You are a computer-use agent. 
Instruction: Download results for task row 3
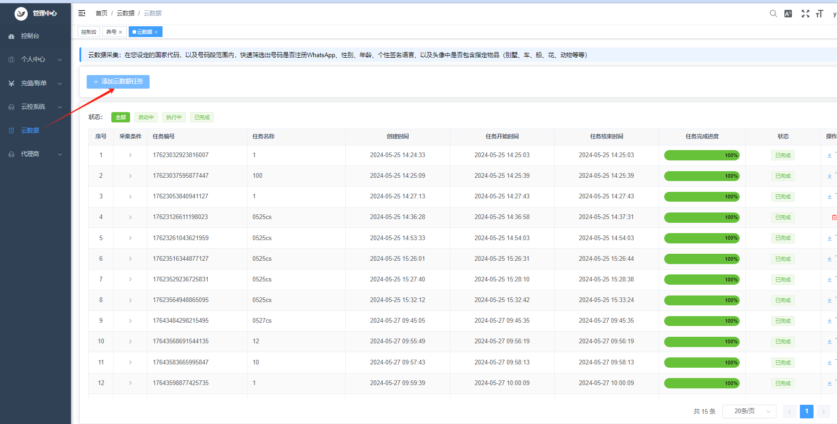coord(829,197)
